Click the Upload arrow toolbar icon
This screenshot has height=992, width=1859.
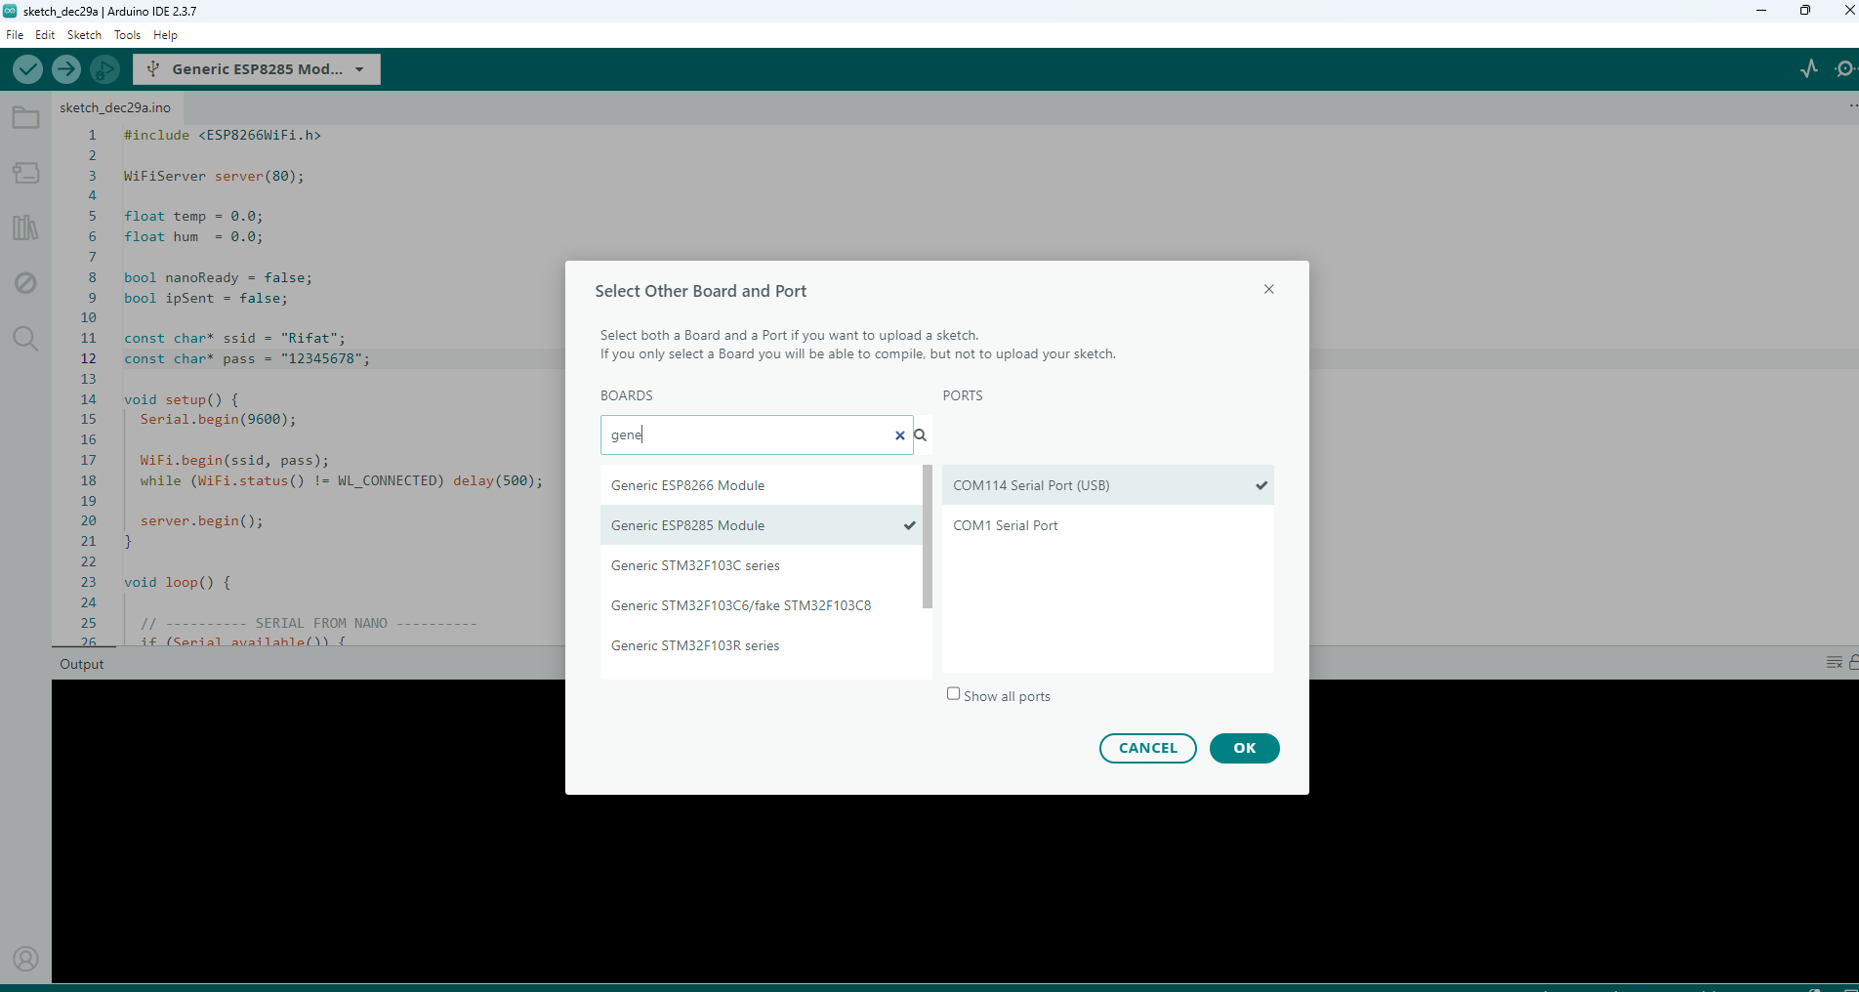click(x=66, y=69)
